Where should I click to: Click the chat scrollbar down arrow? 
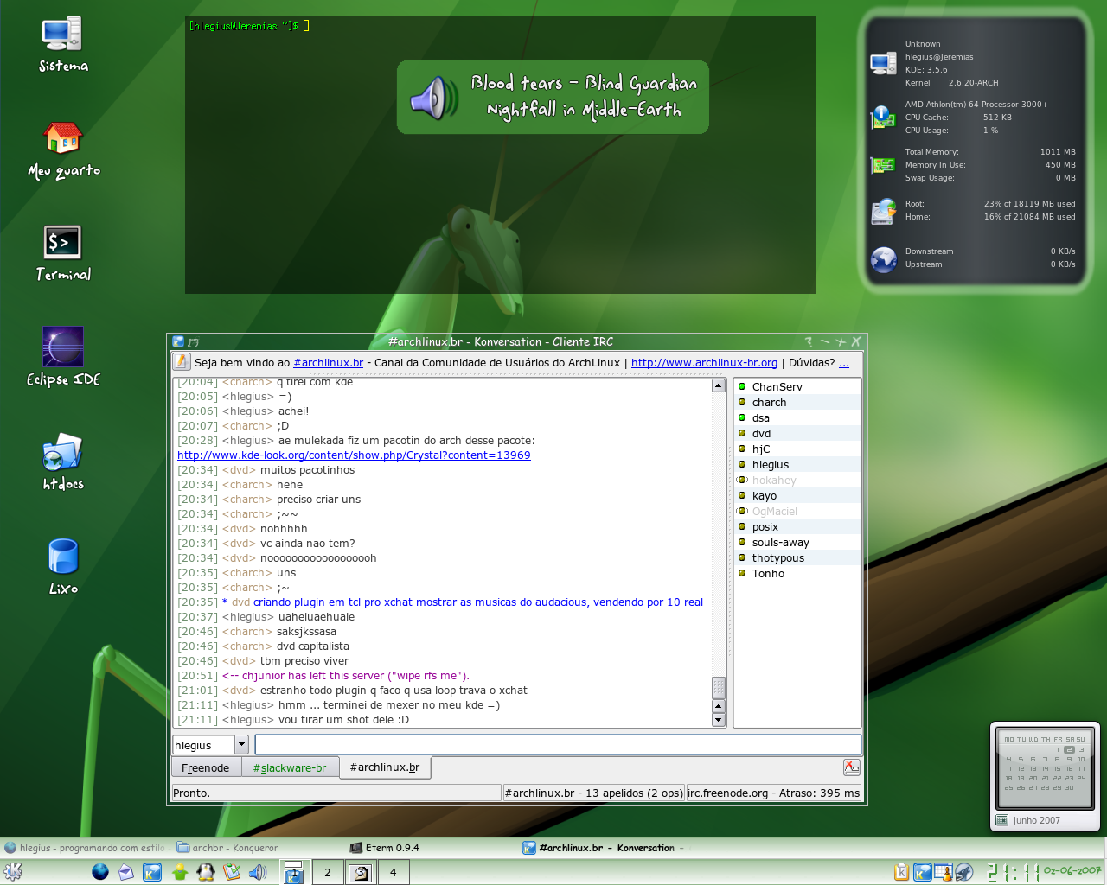[718, 720]
